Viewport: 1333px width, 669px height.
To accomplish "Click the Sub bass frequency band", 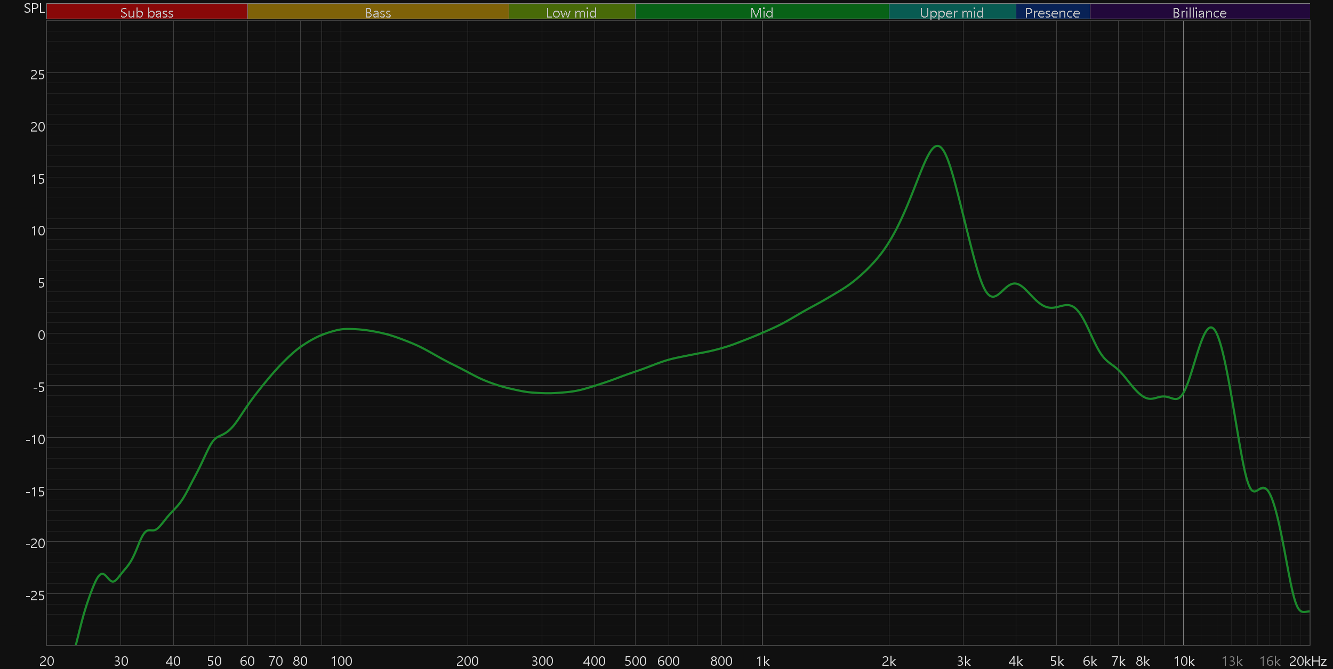I will click(x=147, y=12).
